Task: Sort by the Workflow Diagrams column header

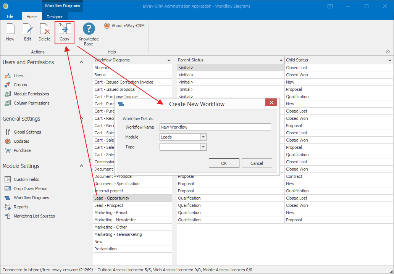Action: pos(133,60)
